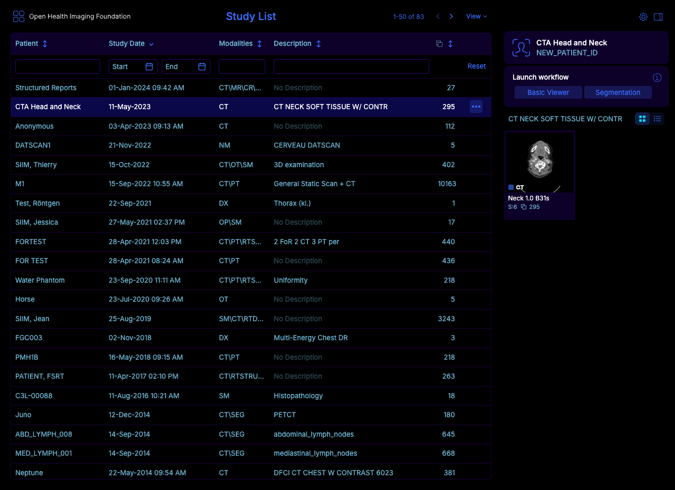The width and height of the screenshot is (675, 490).
Task: Focus the Description filter field
Action: [x=351, y=66]
